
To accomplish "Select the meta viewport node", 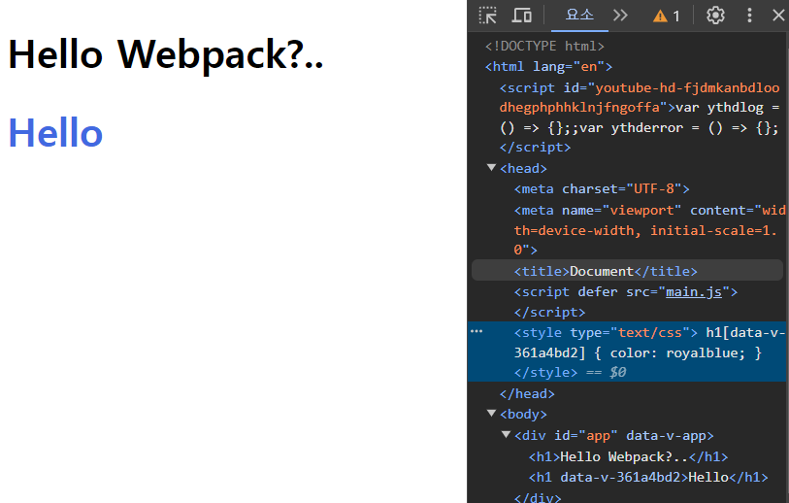I will coord(649,230).
